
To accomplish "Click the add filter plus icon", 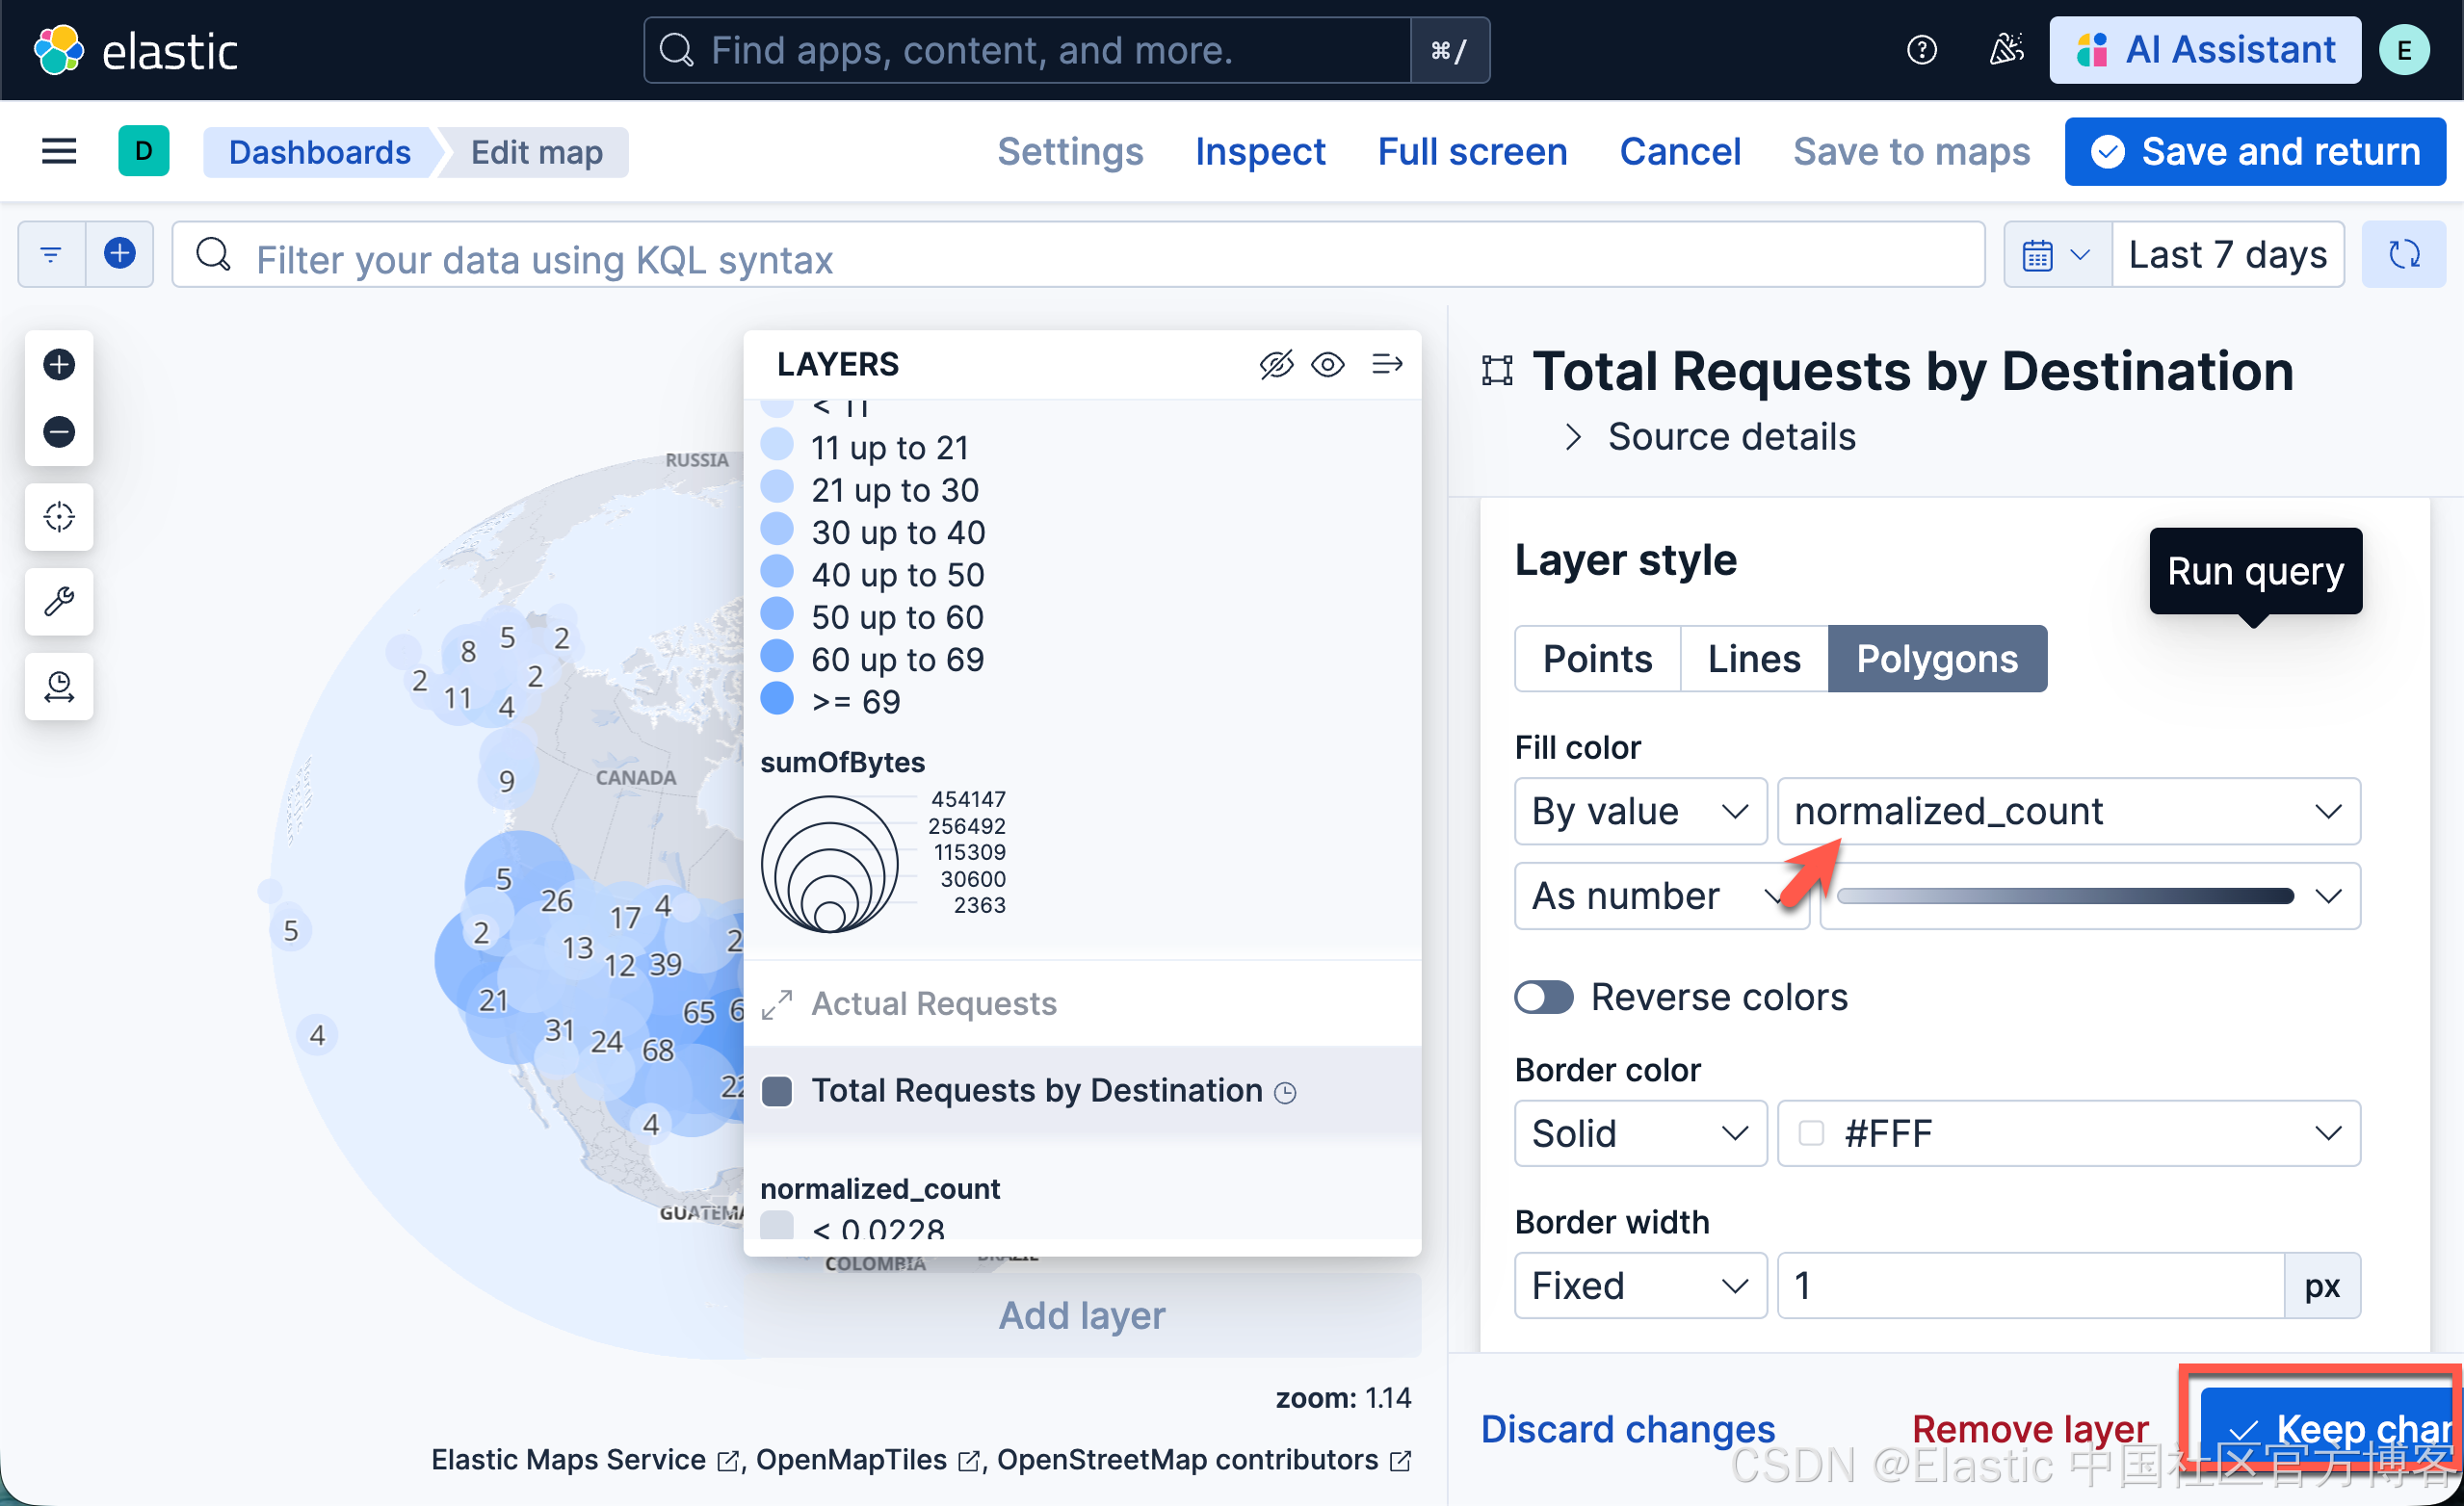I will [x=120, y=255].
